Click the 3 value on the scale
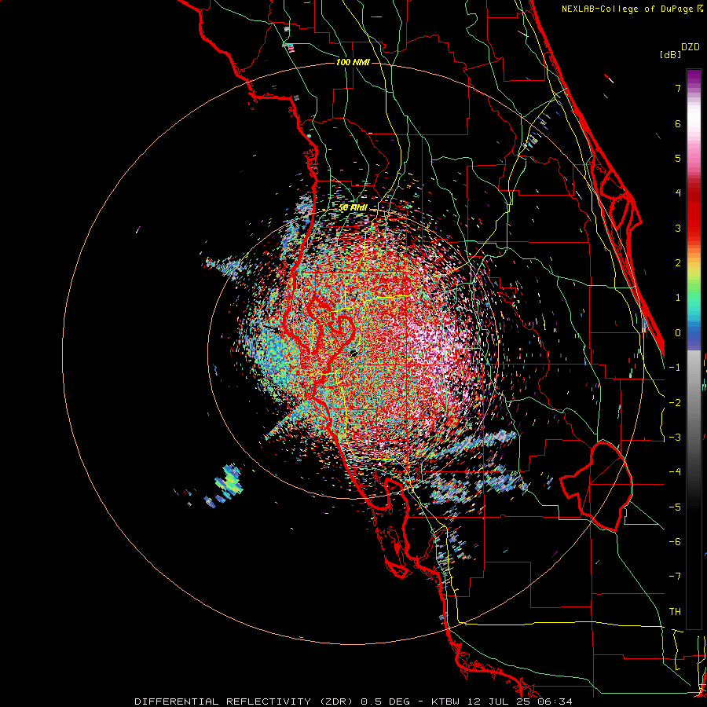707x707 pixels. click(678, 228)
